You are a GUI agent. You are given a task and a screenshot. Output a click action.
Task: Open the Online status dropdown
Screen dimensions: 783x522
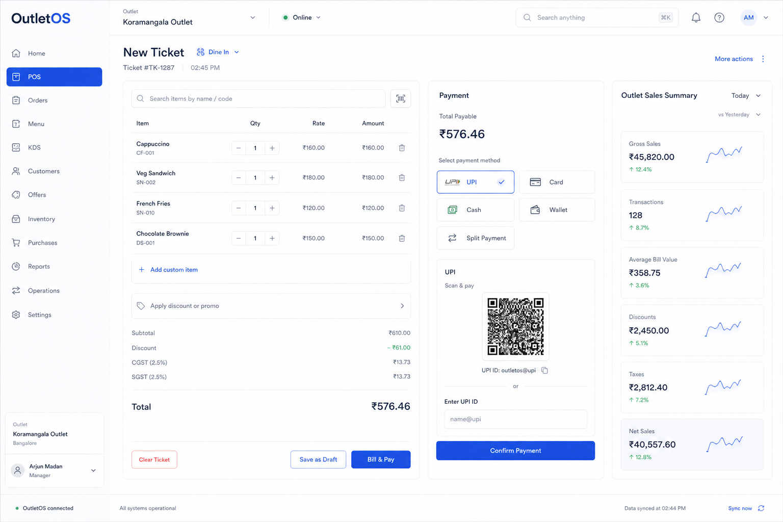click(302, 17)
